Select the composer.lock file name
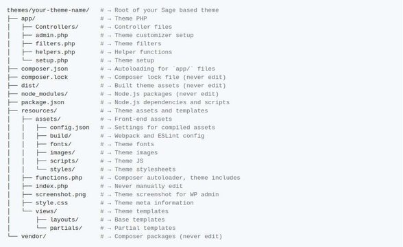 click(45, 77)
